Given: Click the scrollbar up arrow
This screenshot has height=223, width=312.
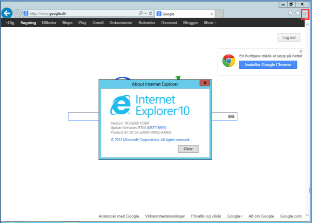Looking at the screenshot, I should (307, 25).
